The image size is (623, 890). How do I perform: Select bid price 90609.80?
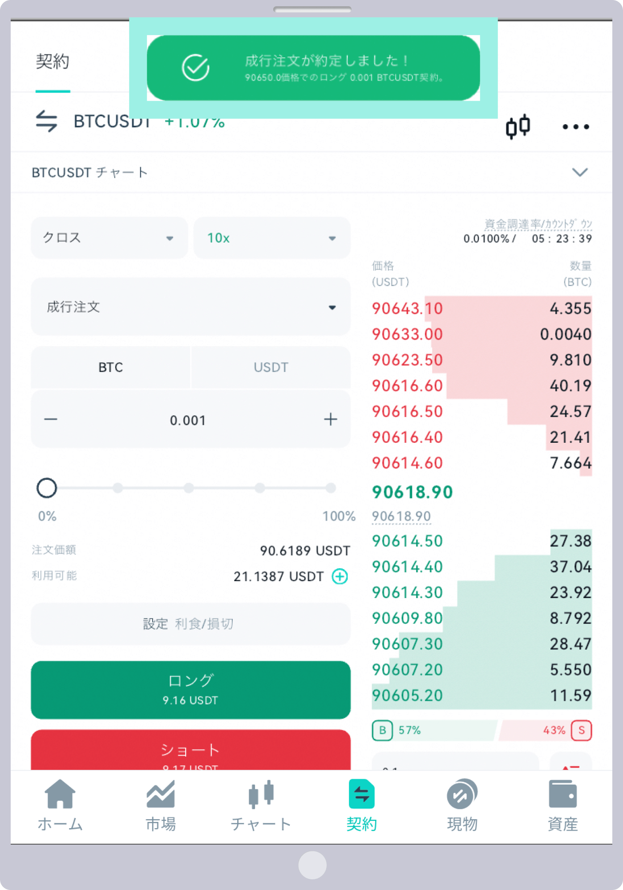coord(407,619)
